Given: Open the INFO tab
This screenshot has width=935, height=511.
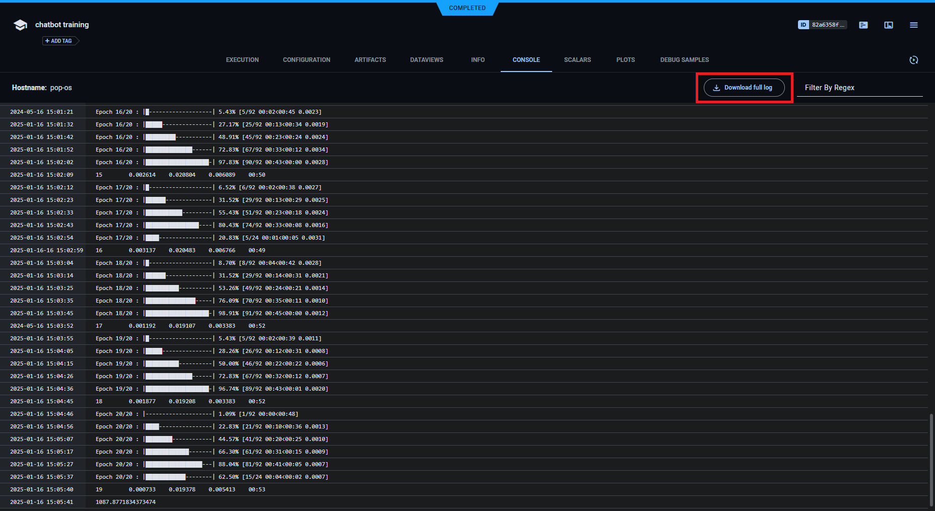Looking at the screenshot, I should coord(478,59).
